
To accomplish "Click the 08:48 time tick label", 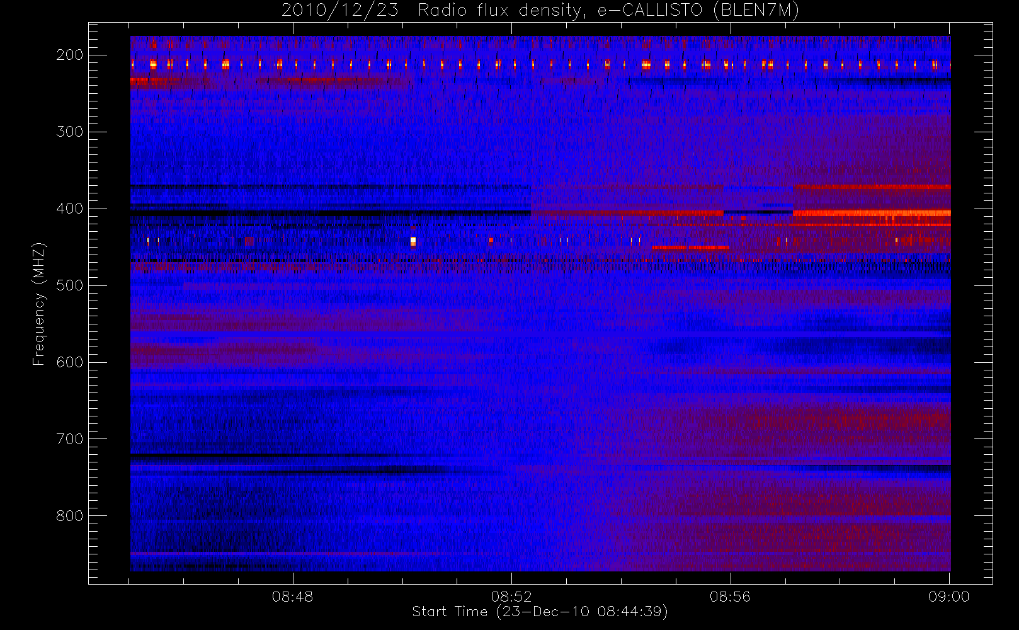I will coord(292,597).
